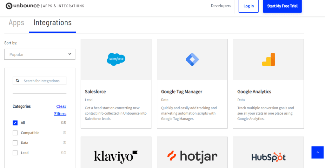Check the Lead category checkbox
This screenshot has height=168, width=325.
click(x=15, y=153)
